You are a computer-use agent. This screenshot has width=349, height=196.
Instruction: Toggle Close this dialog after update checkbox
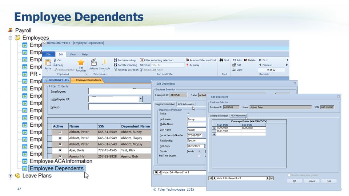(x=289, y=175)
